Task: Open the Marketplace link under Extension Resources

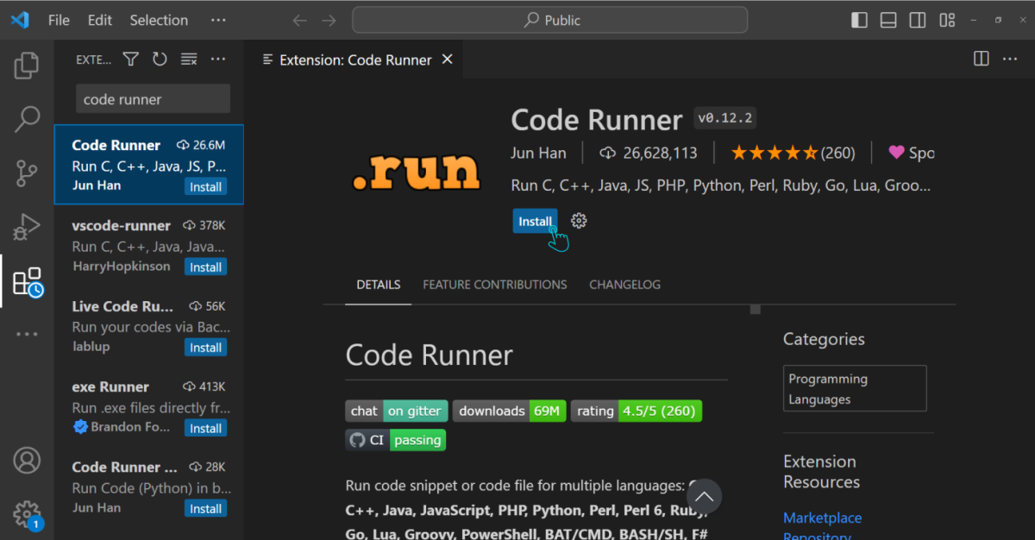Action: [x=822, y=518]
